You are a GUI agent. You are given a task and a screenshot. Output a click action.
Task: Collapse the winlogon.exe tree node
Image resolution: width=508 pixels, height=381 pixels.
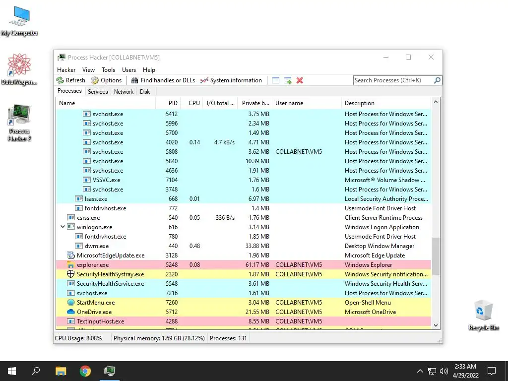[63, 227]
